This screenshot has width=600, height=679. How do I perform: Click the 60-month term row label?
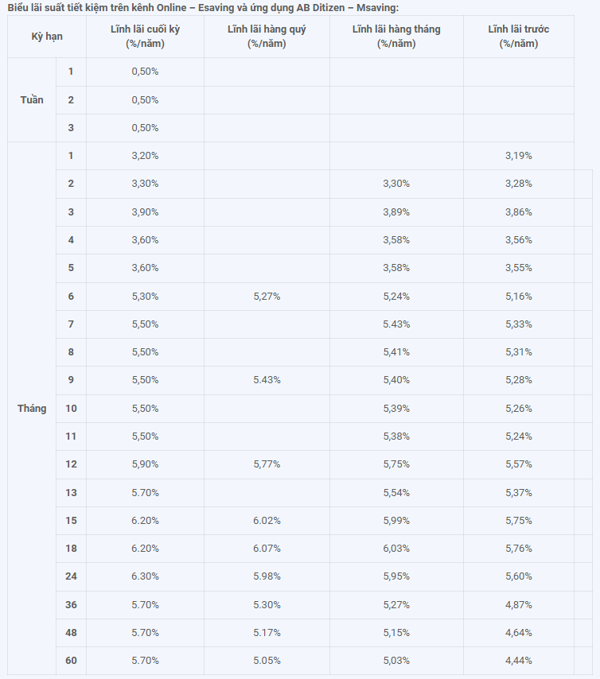pyautogui.click(x=71, y=661)
